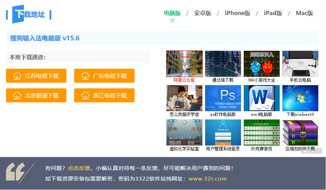Screen dimensions: 326x190
Task: Open the 扑克牌游戏 playing cards thumbnail
Action: [262, 133]
